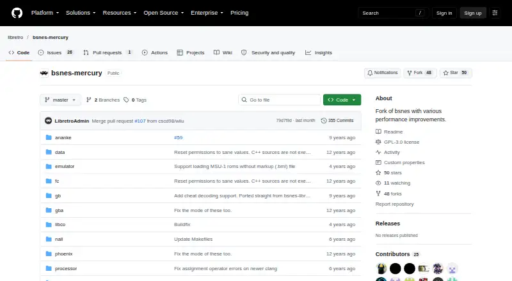Click the phoenix folder icon

pos(49,254)
